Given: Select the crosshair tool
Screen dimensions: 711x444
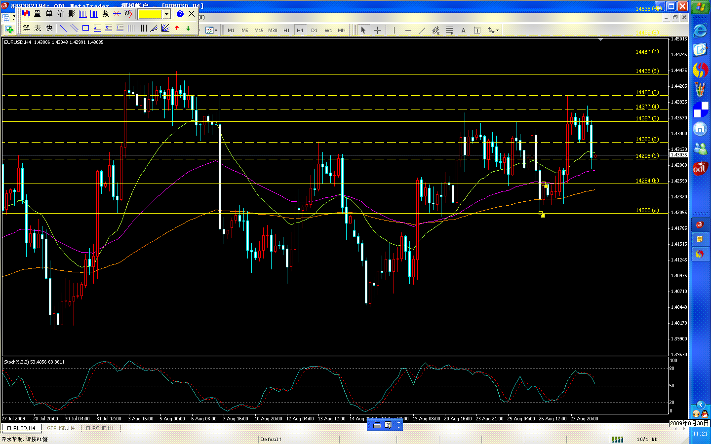Looking at the screenshot, I should click(x=377, y=30).
